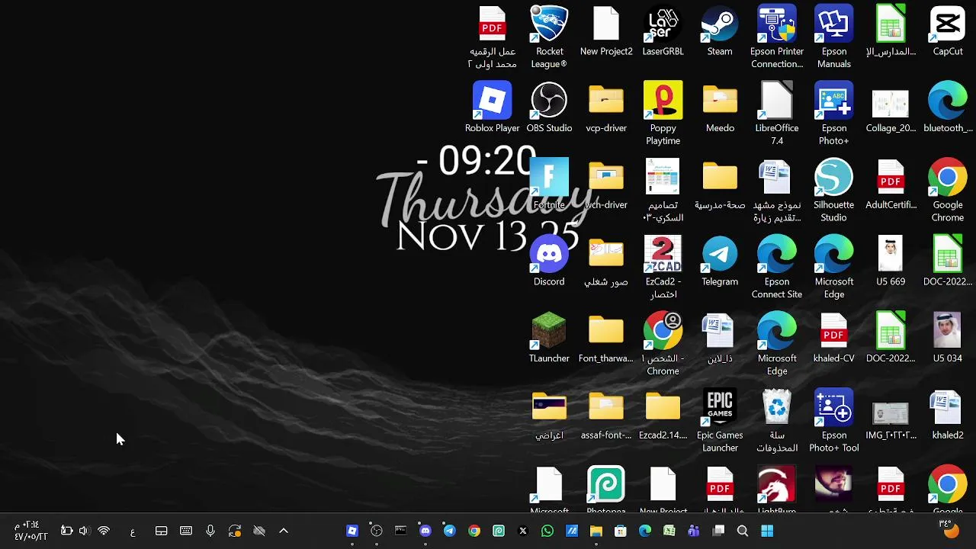Select the assaf-font-... folder
The image size is (976, 549).
(x=606, y=414)
